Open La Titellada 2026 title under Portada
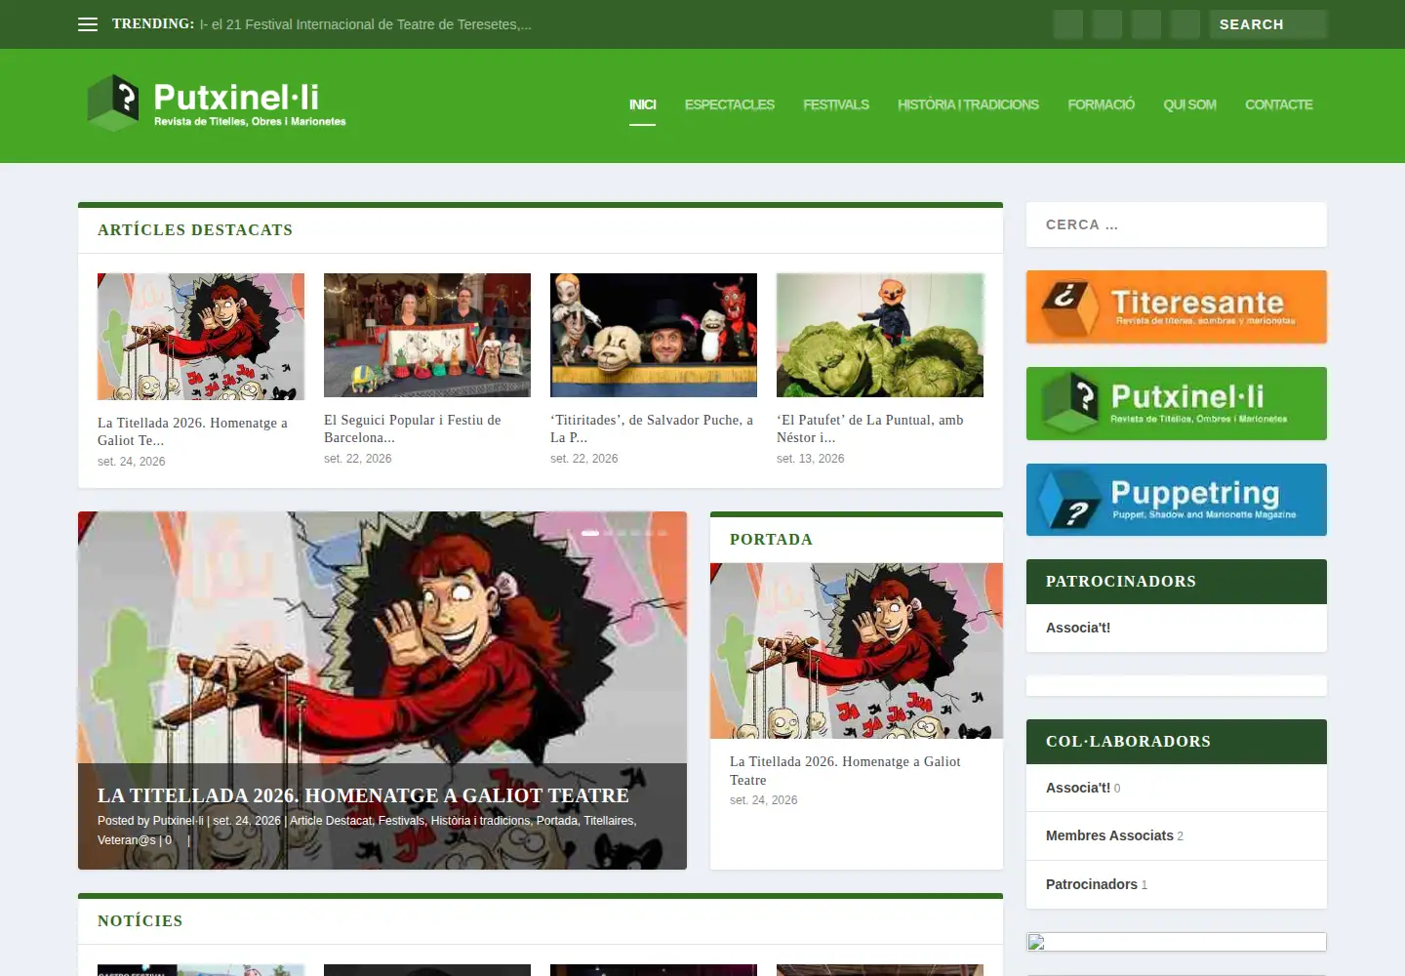 [x=845, y=771]
